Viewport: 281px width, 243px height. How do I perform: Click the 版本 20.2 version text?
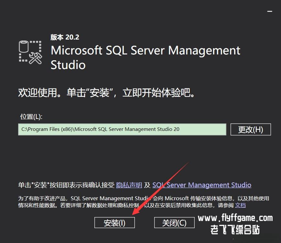pos(65,37)
